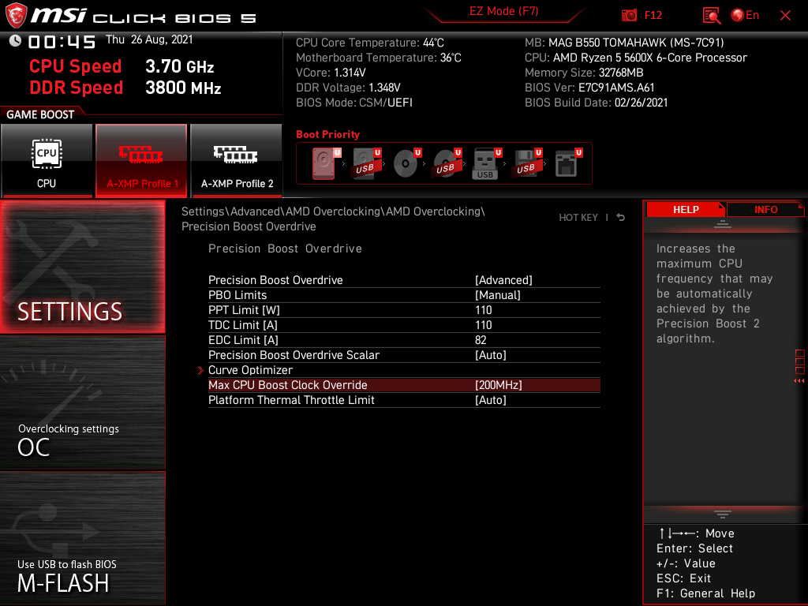The image size is (808, 606).
Task: Change Precision Boost Overdrive Scalar [Auto]
Action: tap(404, 354)
